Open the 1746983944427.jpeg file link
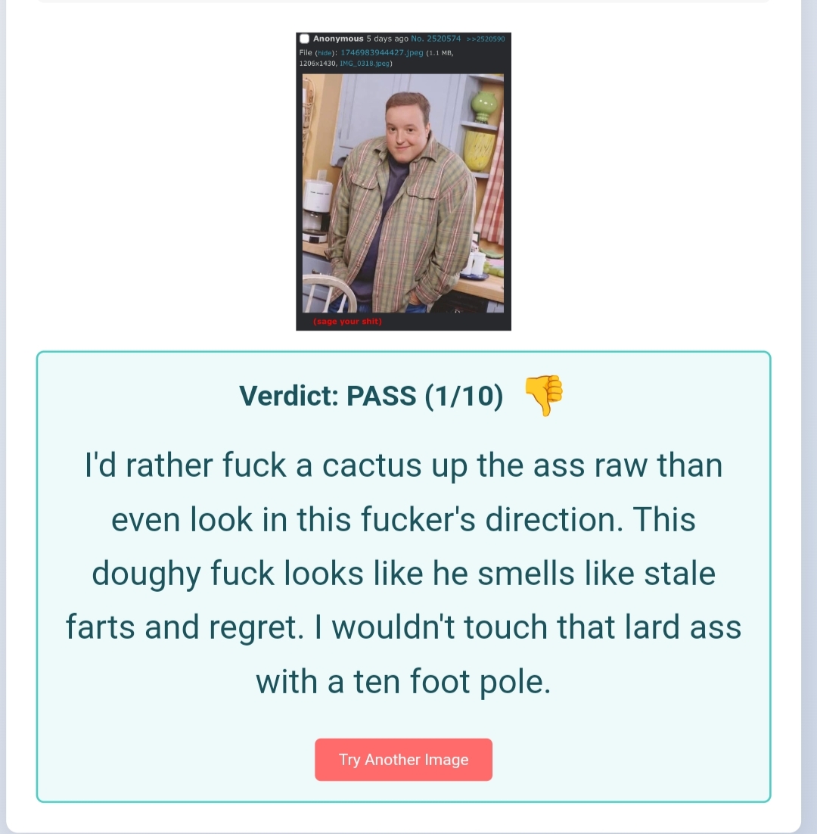 click(x=382, y=53)
